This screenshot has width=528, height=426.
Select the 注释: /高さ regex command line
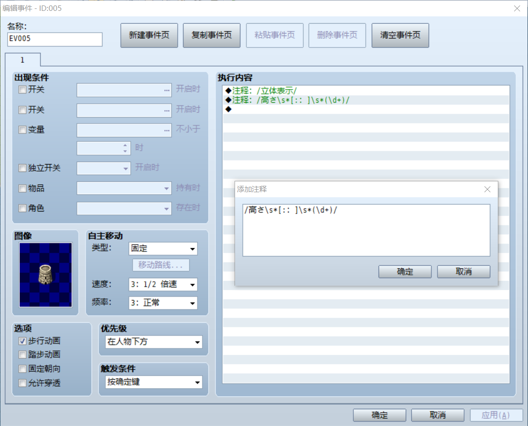point(366,100)
